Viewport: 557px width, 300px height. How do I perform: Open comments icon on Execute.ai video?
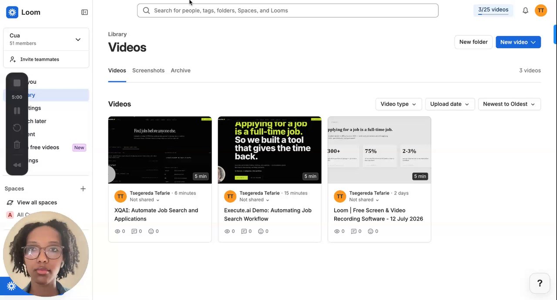click(244, 231)
